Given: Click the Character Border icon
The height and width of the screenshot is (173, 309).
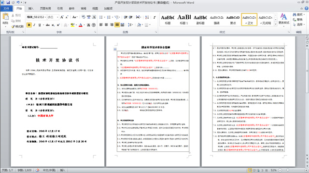Looking at the screenshot, I should (x=94, y=17).
